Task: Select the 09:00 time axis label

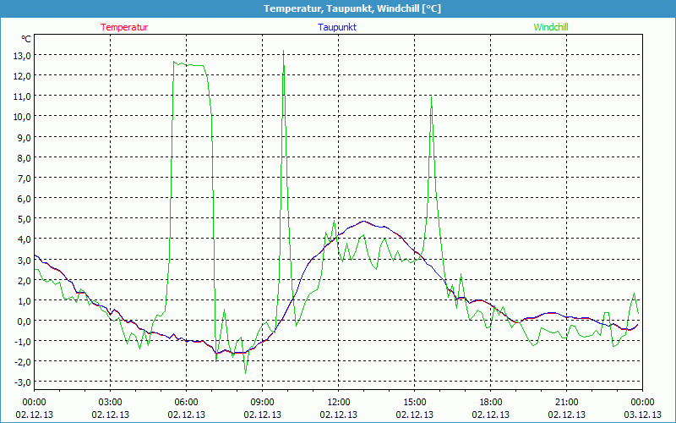Action: tap(262, 401)
